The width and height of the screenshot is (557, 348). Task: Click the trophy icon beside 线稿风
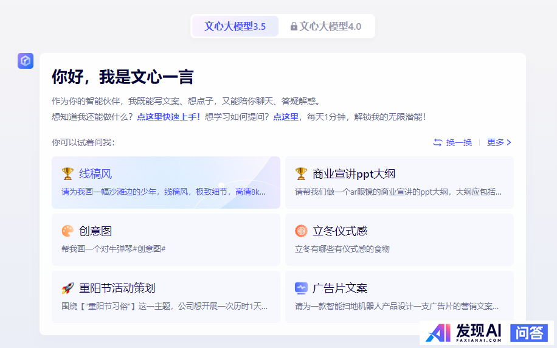pos(67,174)
